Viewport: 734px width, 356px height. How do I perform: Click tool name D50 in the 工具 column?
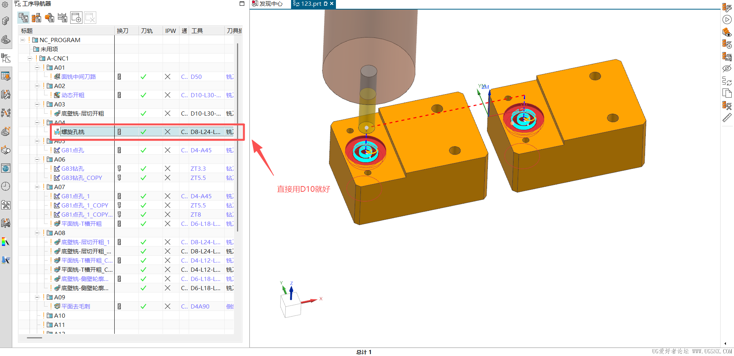point(196,77)
